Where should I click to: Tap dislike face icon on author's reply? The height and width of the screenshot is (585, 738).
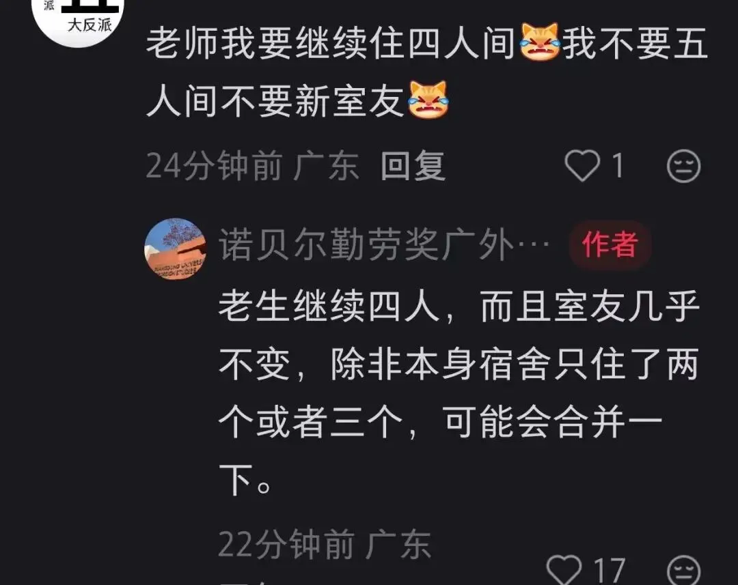tap(683, 571)
